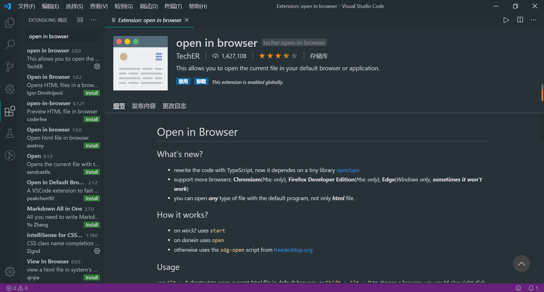Open the 文件(F) menu
The height and width of the screenshot is (292, 544).
26,6
